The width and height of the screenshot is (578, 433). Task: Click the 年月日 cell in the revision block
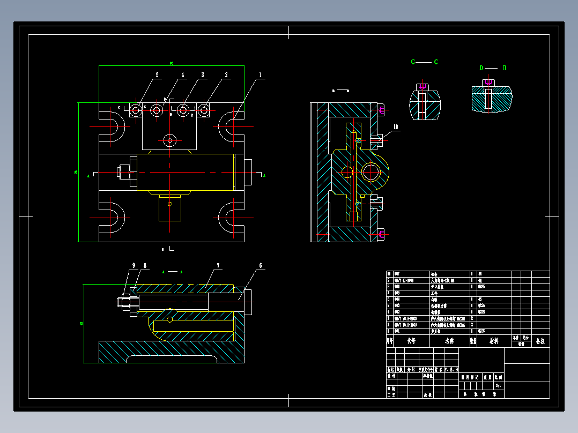pos(451,369)
